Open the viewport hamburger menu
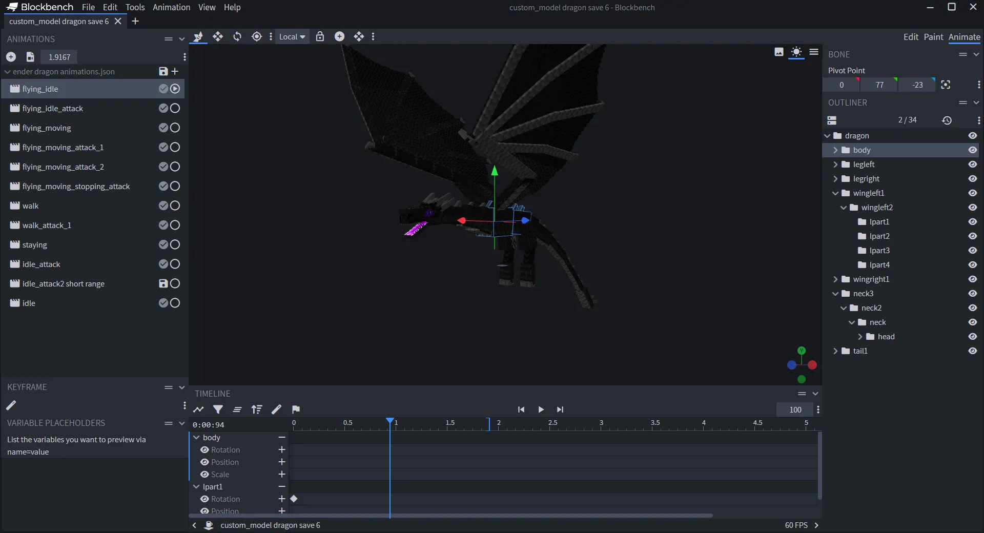Image resolution: width=984 pixels, height=533 pixels. (814, 52)
